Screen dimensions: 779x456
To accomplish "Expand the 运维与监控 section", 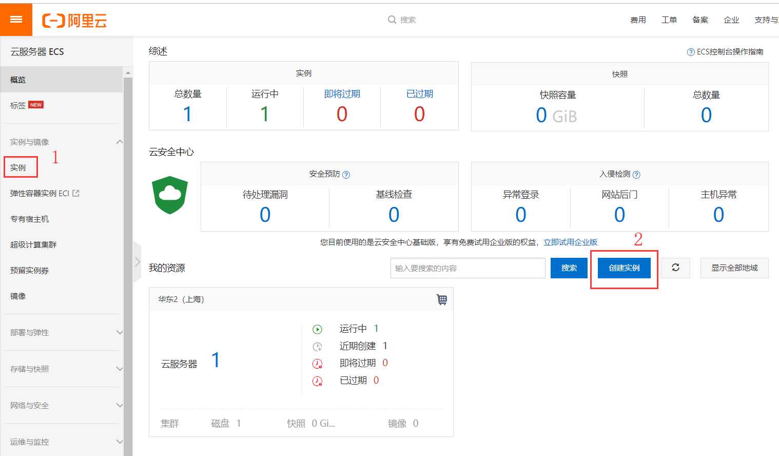I will pos(119,442).
